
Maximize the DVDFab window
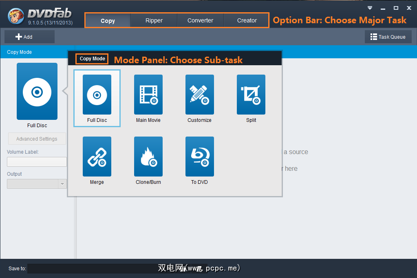click(x=396, y=8)
